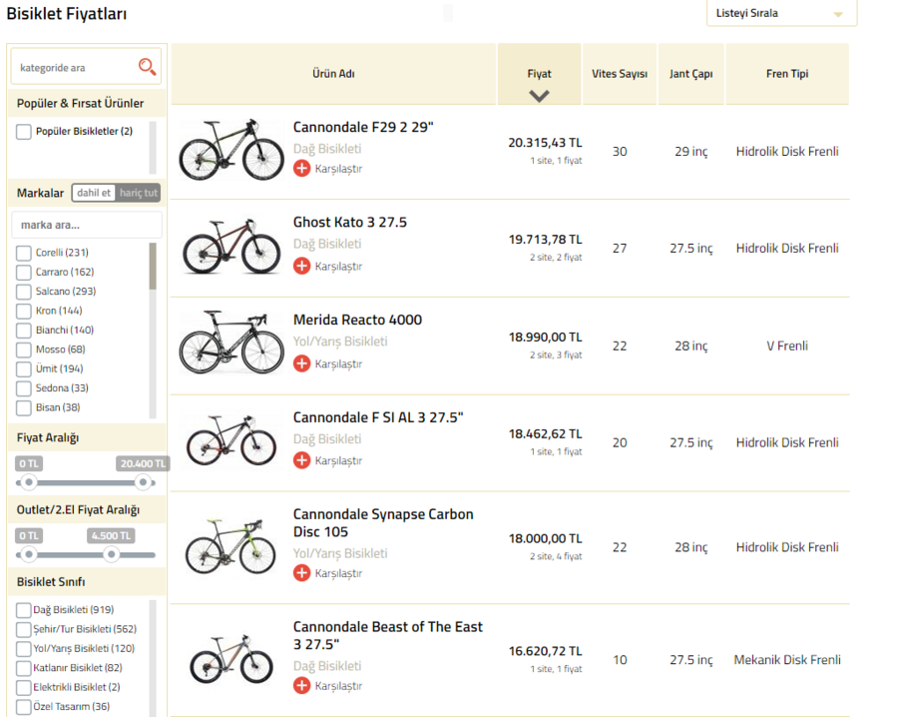Viewport: 898px width, 717px height.
Task: Switch brand filter to hariç tut
Action: [139, 193]
